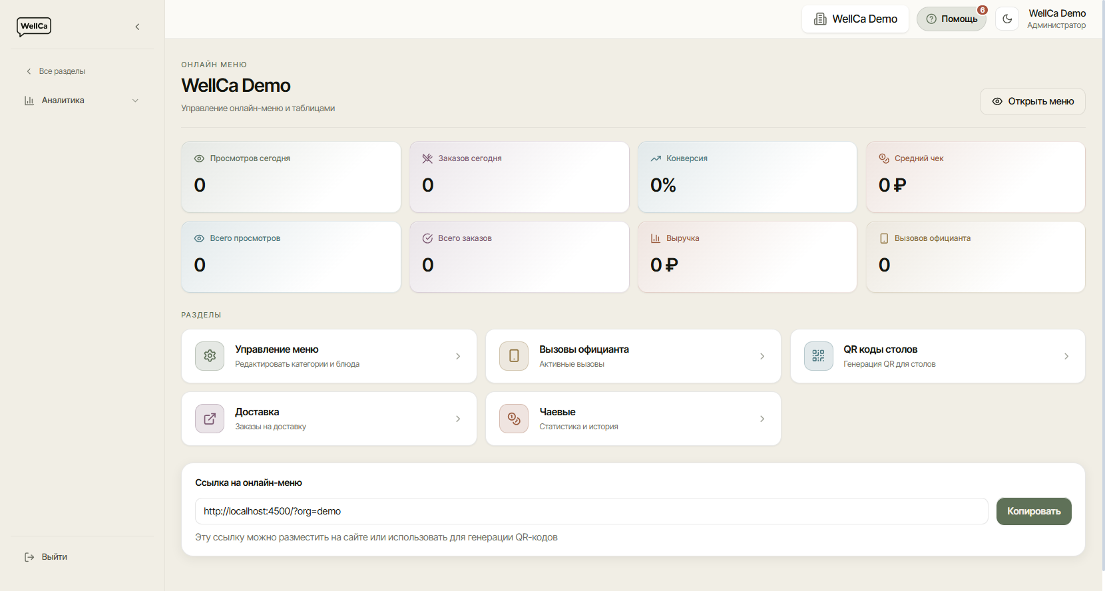Click the Копировать button
The image size is (1105, 591).
(x=1034, y=511)
